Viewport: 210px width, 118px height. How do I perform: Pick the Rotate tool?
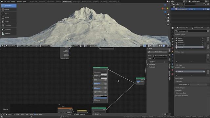9,17
